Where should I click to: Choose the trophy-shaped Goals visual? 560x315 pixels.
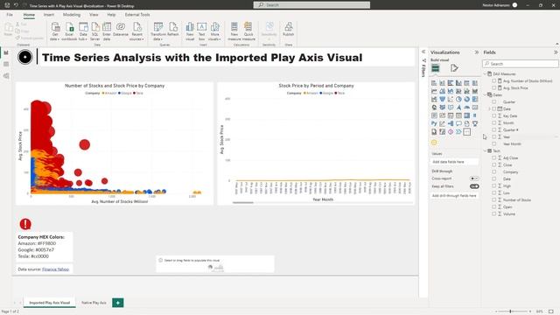click(x=475, y=123)
